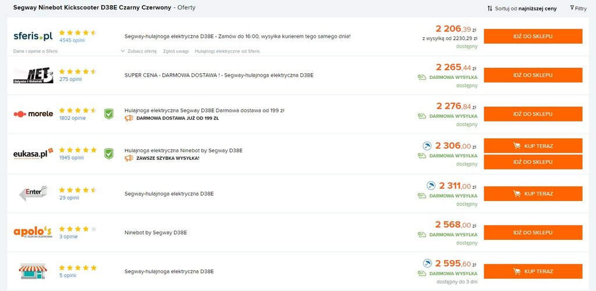
Task: Click the sort arrows icon beside Sortuj
Action: 489,8
